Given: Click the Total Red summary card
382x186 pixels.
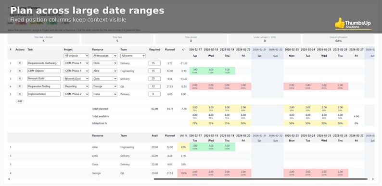Looking at the screenshot, I should tap(117, 39).
